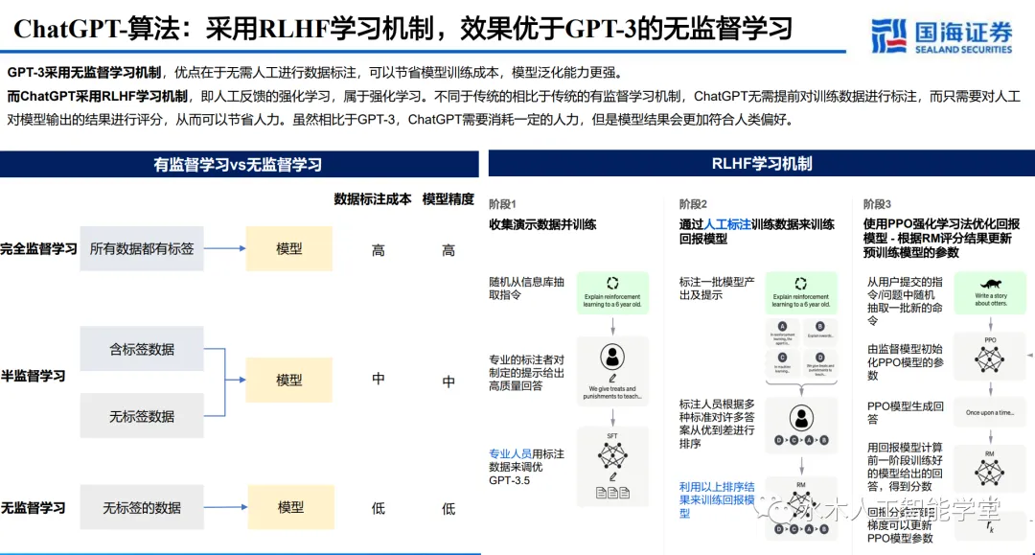The width and height of the screenshot is (1035, 555).
Task: Click the person icon in the stage 1 labeler card
Action: pos(611,357)
